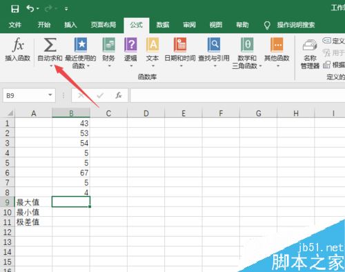Switch to the 帮助 ribbon tab

242,25
